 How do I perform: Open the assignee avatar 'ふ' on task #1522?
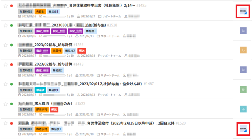pyautogui.click(x=243, y=109)
